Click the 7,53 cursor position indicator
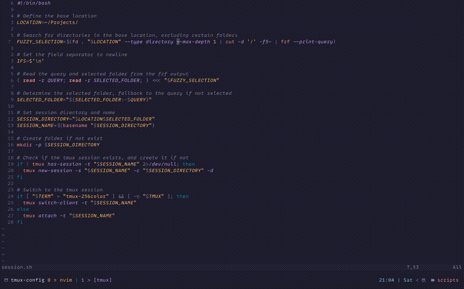464x289 pixels. [412, 267]
